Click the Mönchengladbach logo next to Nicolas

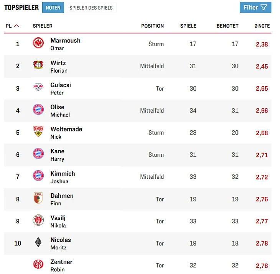click(x=38, y=242)
